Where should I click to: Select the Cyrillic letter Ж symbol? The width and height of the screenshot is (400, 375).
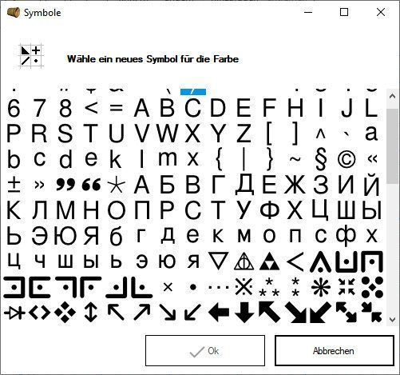295,185
